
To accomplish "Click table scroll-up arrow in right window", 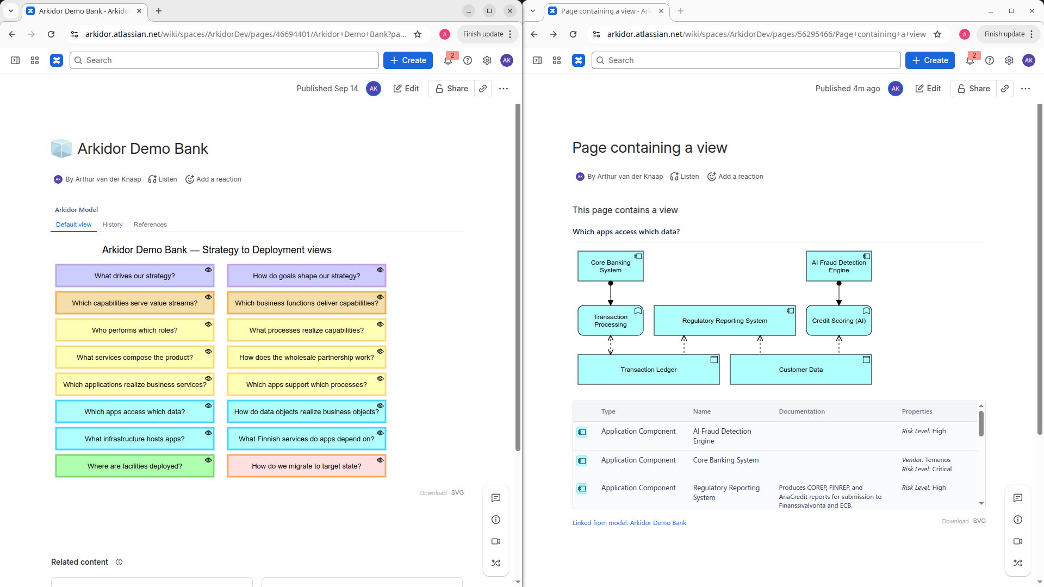I will (x=981, y=406).
